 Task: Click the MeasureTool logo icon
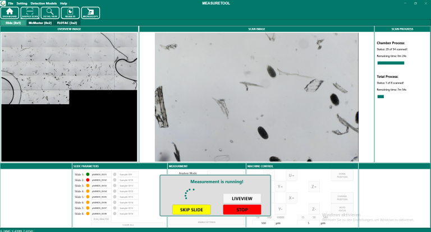point(3,3)
